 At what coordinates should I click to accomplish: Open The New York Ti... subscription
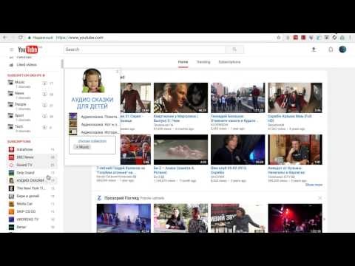click(x=32, y=188)
